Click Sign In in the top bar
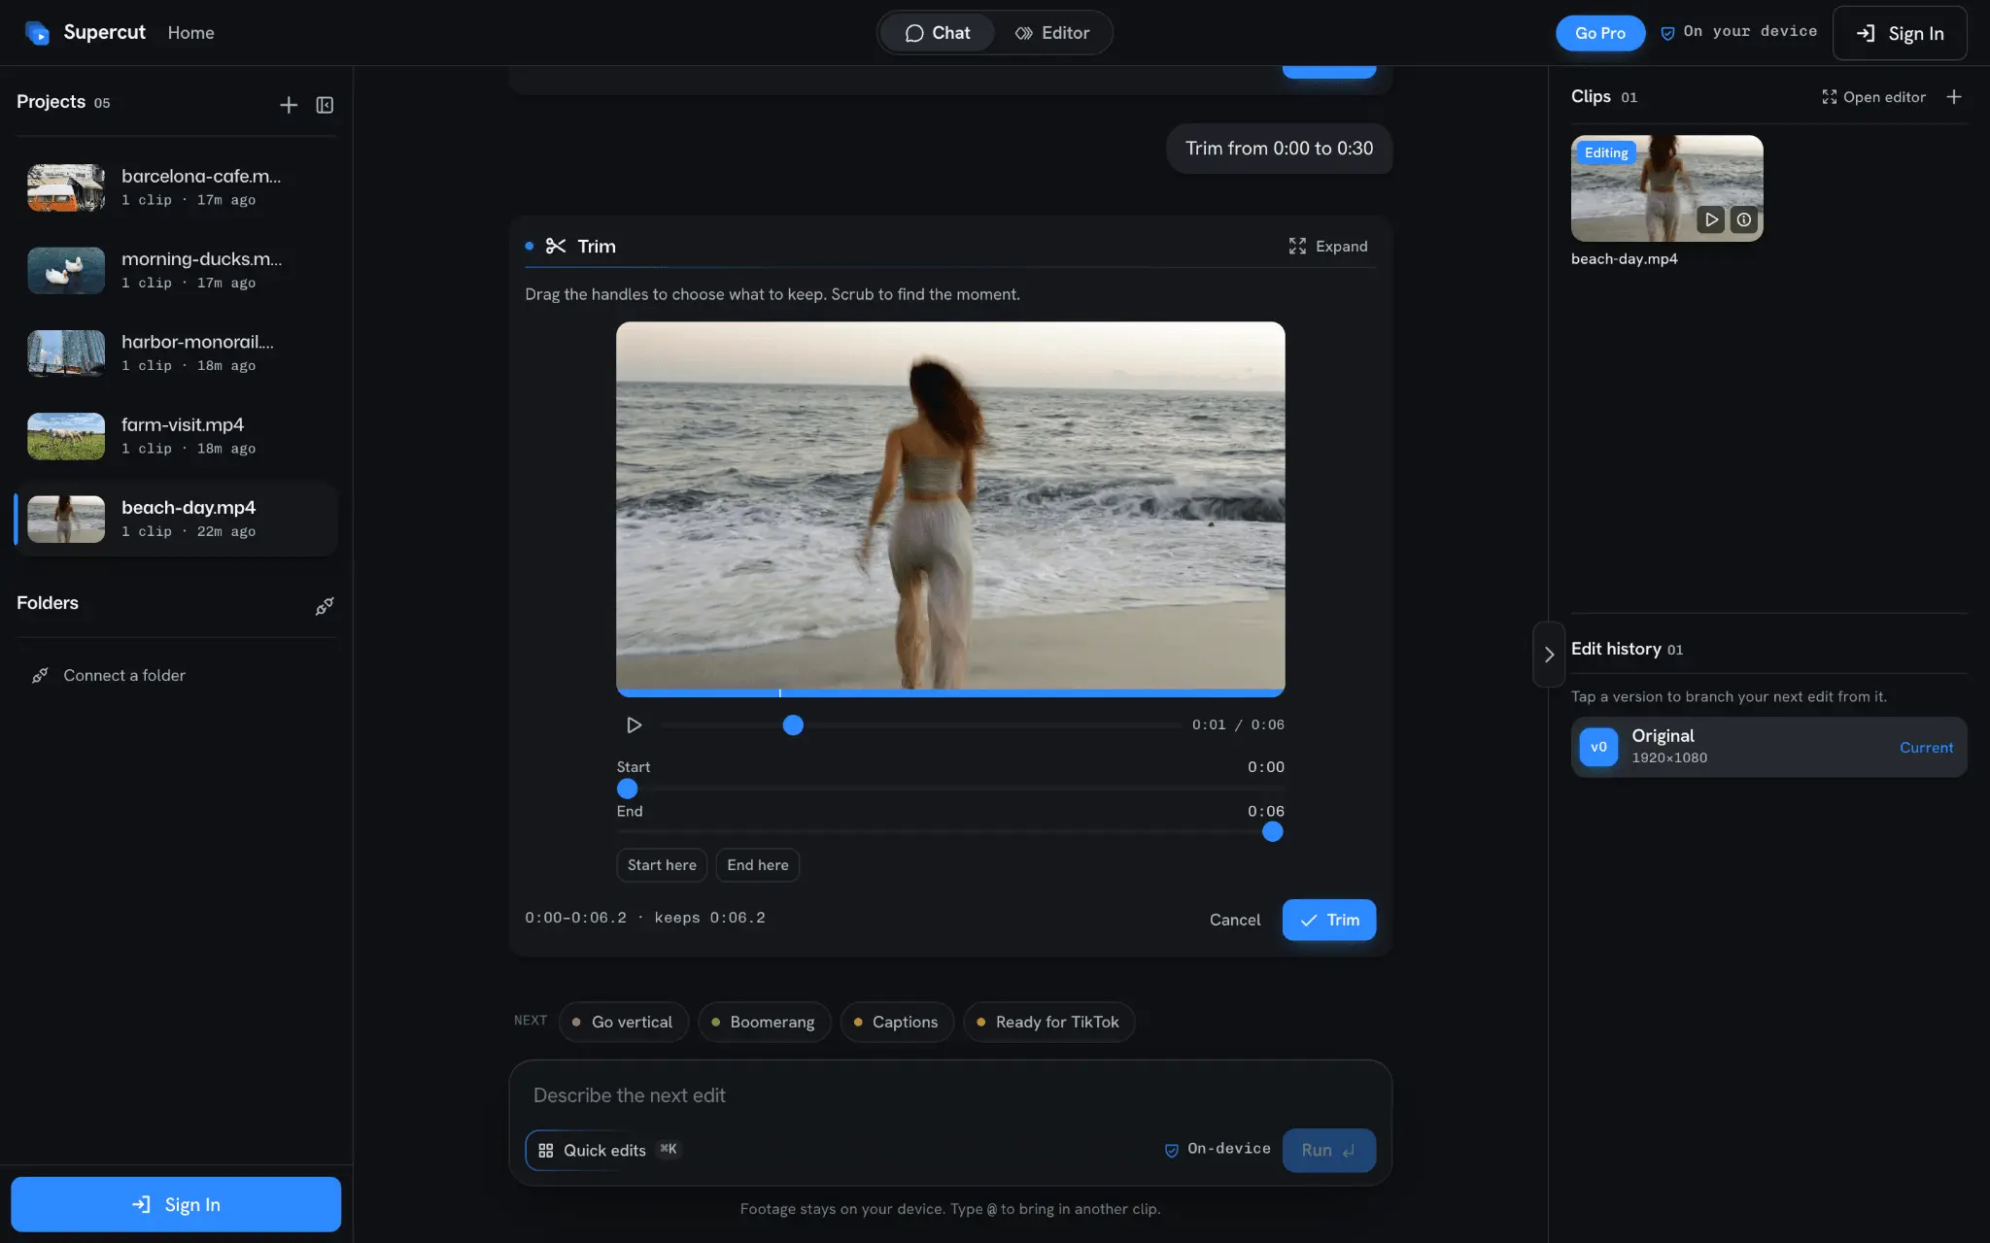This screenshot has width=1990, height=1243. tap(1900, 33)
